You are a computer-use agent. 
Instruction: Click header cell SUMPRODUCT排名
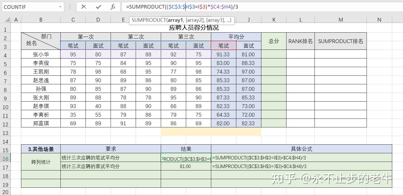[341, 41]
